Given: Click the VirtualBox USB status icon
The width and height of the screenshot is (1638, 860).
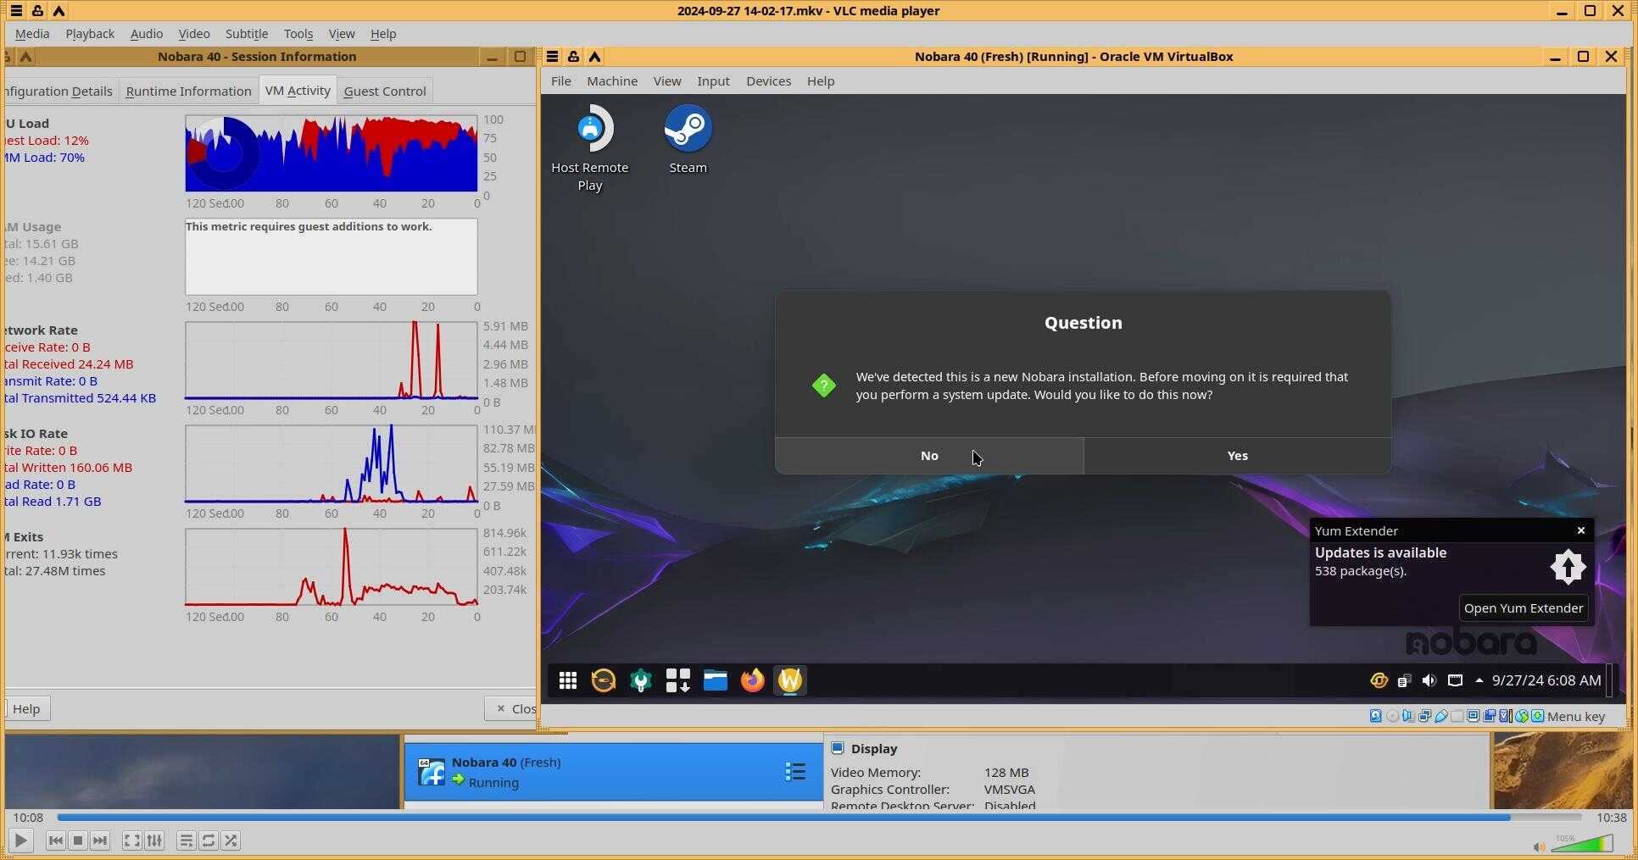Looking at the screenshot, I should pos(1440,716).
